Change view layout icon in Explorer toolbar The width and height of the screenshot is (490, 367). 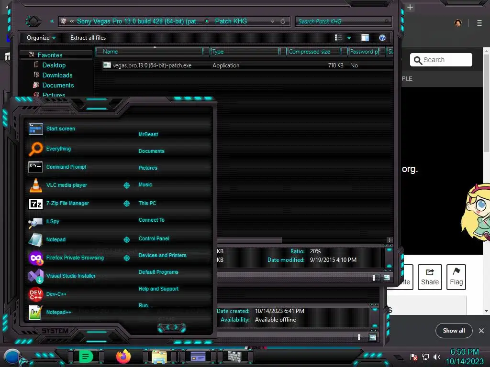pyautogui.click(x=338, y=38)
